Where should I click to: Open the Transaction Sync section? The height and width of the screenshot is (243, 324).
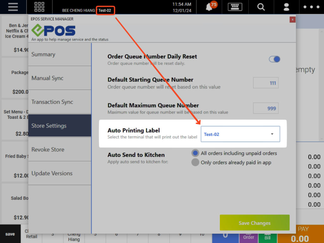(59, 102)
